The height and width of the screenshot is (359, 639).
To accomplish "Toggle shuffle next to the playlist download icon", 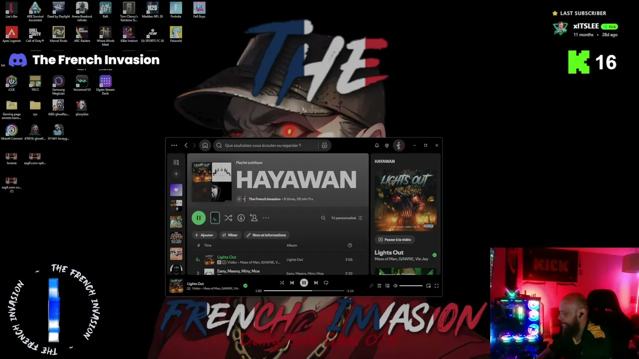I will [x=228, y=218].
